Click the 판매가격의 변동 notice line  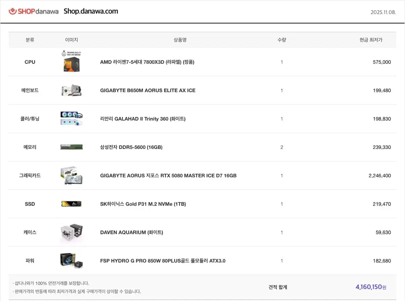77,291
